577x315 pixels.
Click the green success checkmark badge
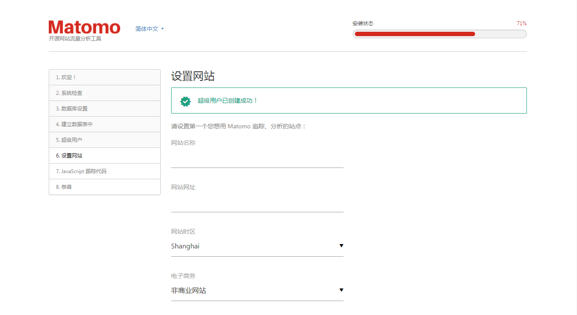point(186,101)
